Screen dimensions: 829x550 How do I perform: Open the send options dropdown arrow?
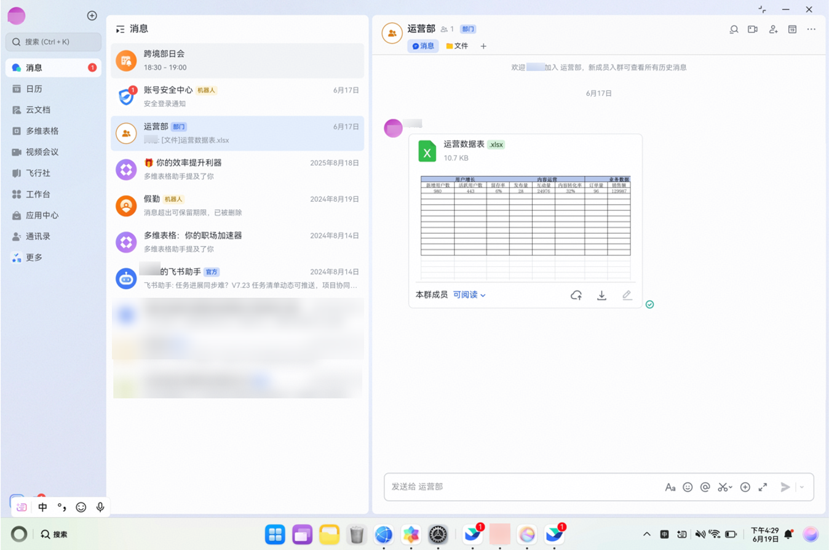802,487
